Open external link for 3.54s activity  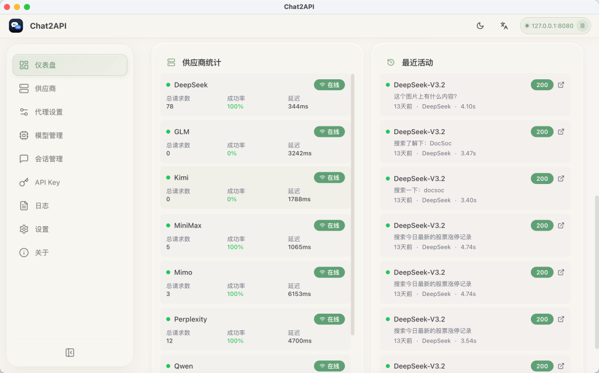point(561,319)
